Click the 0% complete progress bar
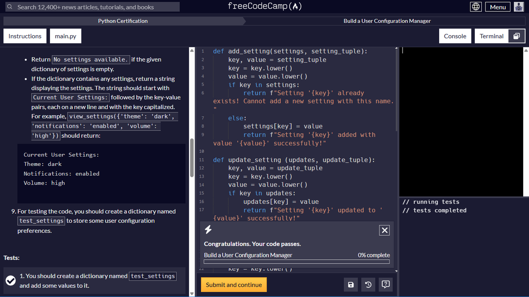Image resolution: width=529 pixels, height=297 pixels. tap(297, 261)
